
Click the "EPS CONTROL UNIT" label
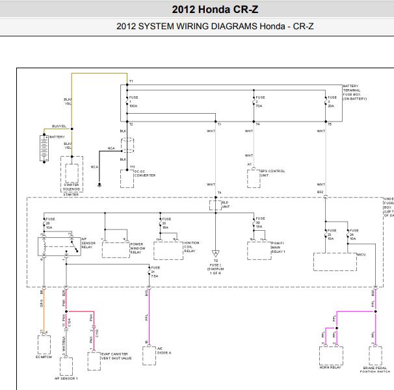272,173
